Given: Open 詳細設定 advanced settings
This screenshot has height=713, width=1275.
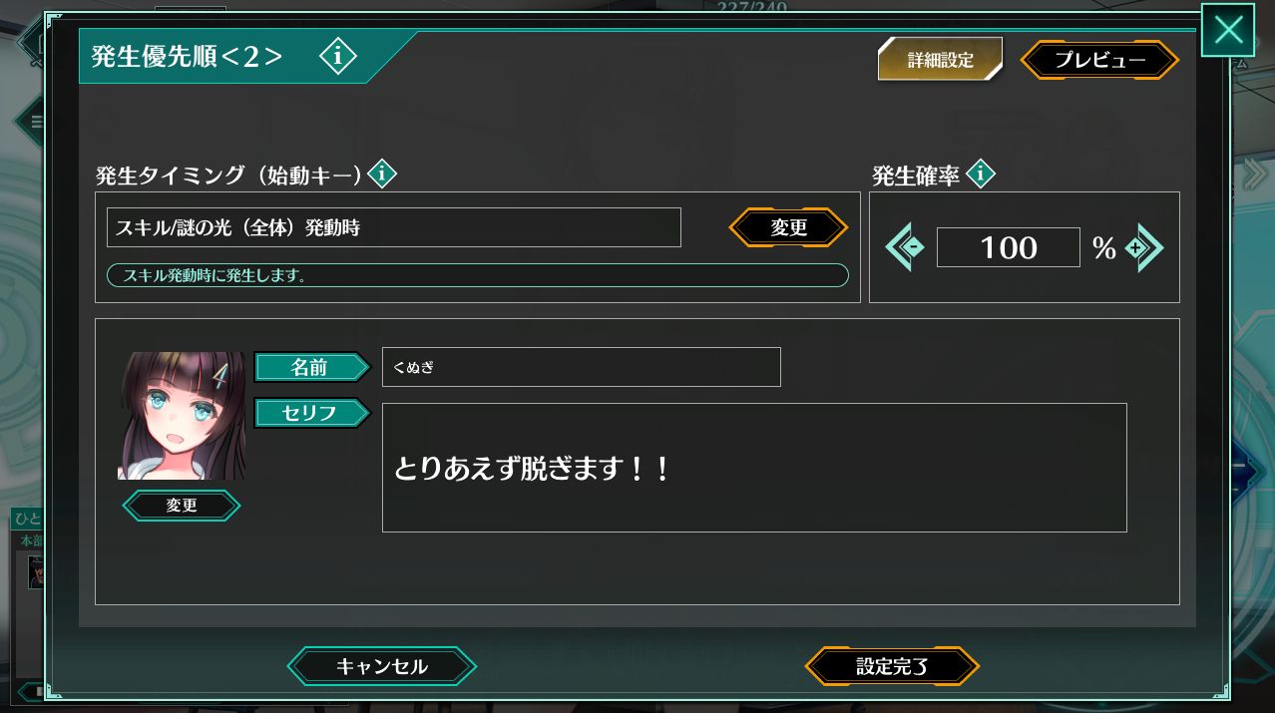Looking at the screenshot, I should 940,60.
